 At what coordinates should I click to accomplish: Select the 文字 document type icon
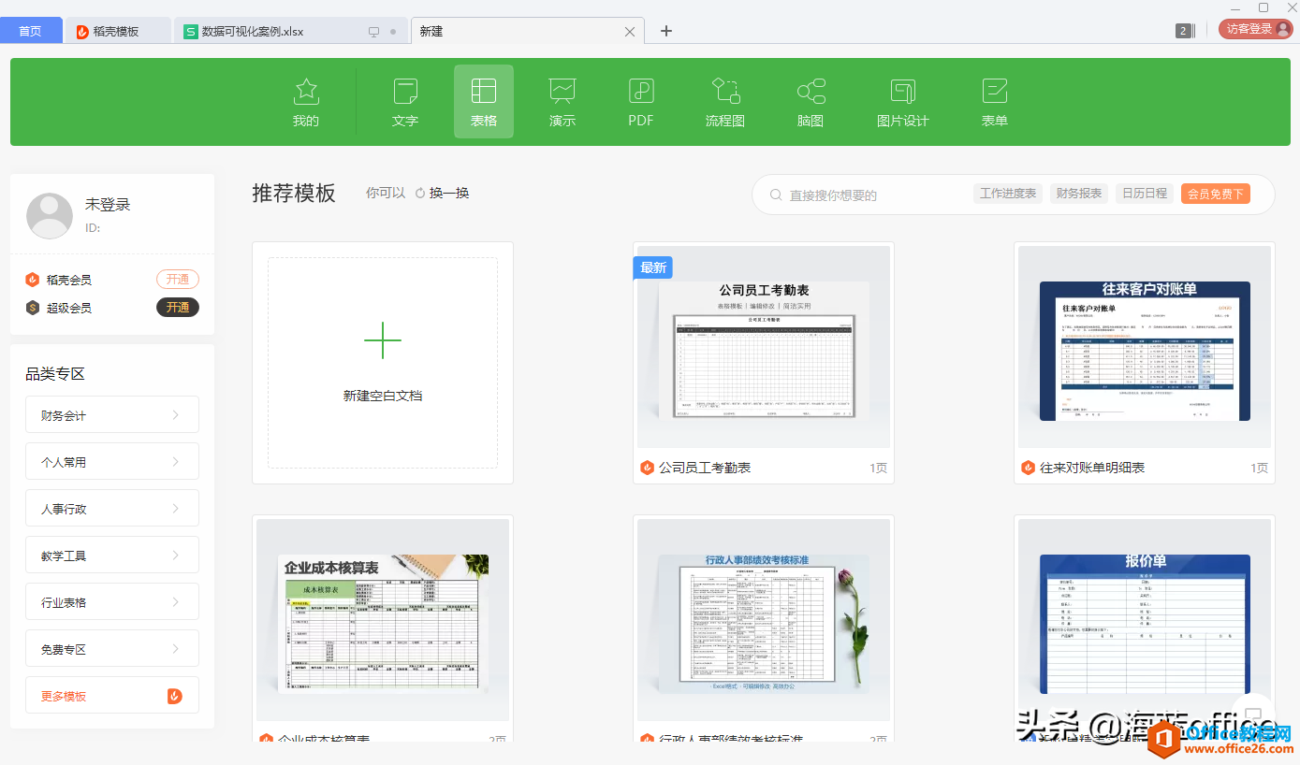[x=405, y=92]
